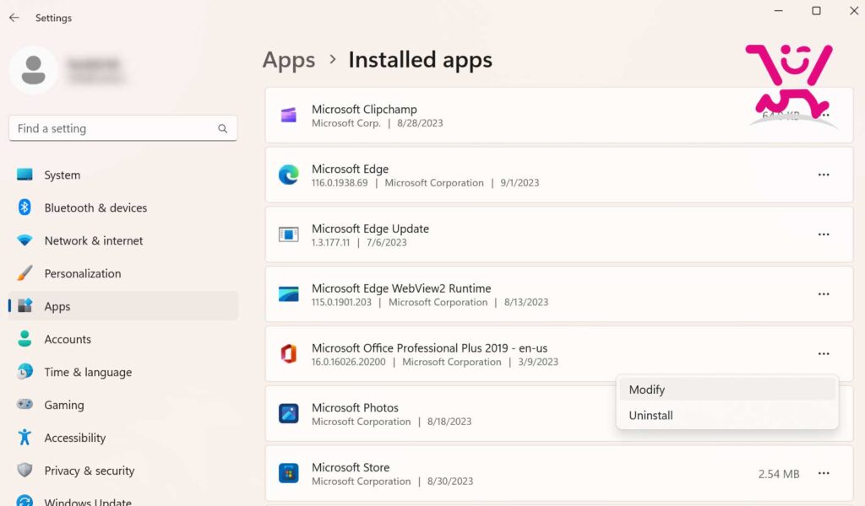Click Edge version 116.0.1938.69
Viewport: 865px width, 506px height.
340,183
